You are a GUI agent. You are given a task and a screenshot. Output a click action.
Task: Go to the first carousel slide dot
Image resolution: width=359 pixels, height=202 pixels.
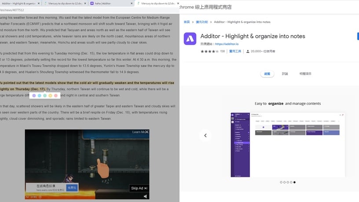click(281, 182)
